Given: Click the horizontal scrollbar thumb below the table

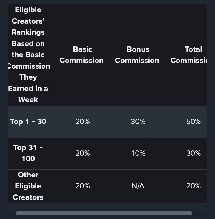Looking at the screenshot, I should coord(104,213).
